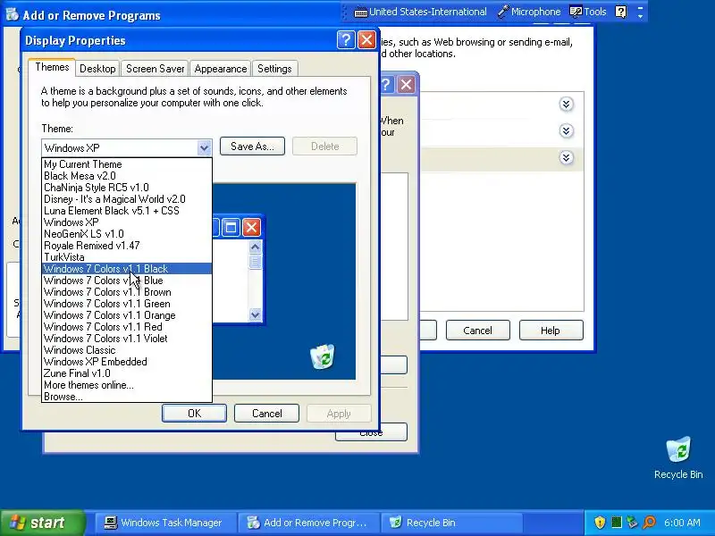
Task: Expand the first chevron in background window
Action: 566,105
